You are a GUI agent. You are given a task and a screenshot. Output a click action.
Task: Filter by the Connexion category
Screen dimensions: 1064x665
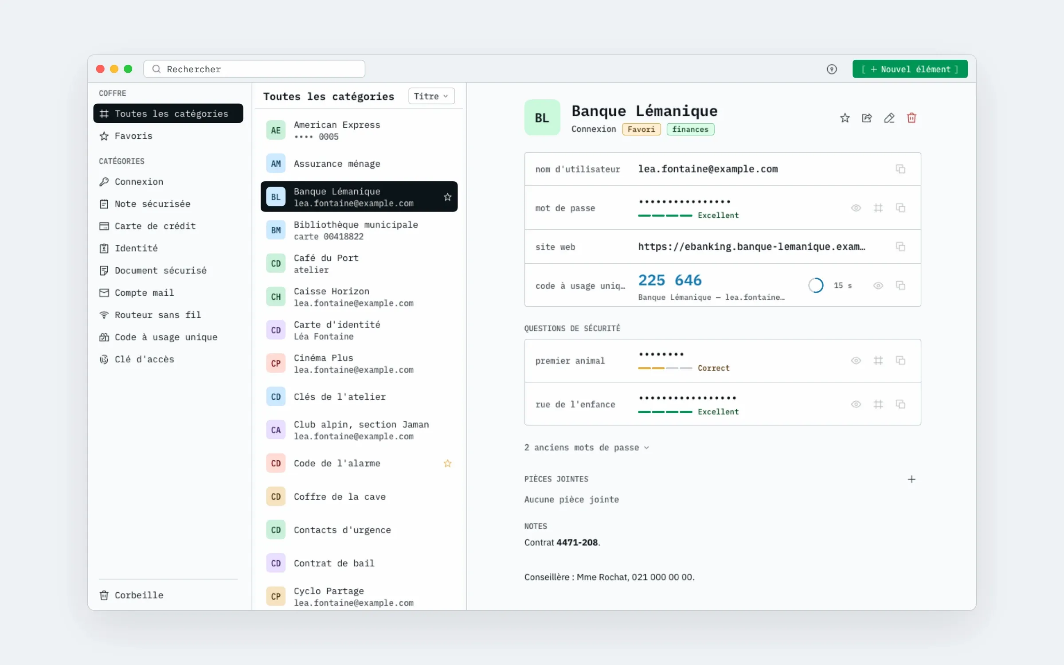168,182
